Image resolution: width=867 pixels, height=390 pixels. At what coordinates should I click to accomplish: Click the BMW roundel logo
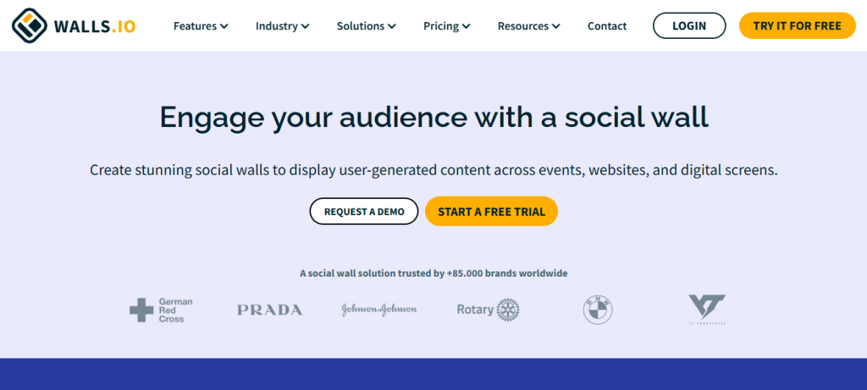pos(598,310)
